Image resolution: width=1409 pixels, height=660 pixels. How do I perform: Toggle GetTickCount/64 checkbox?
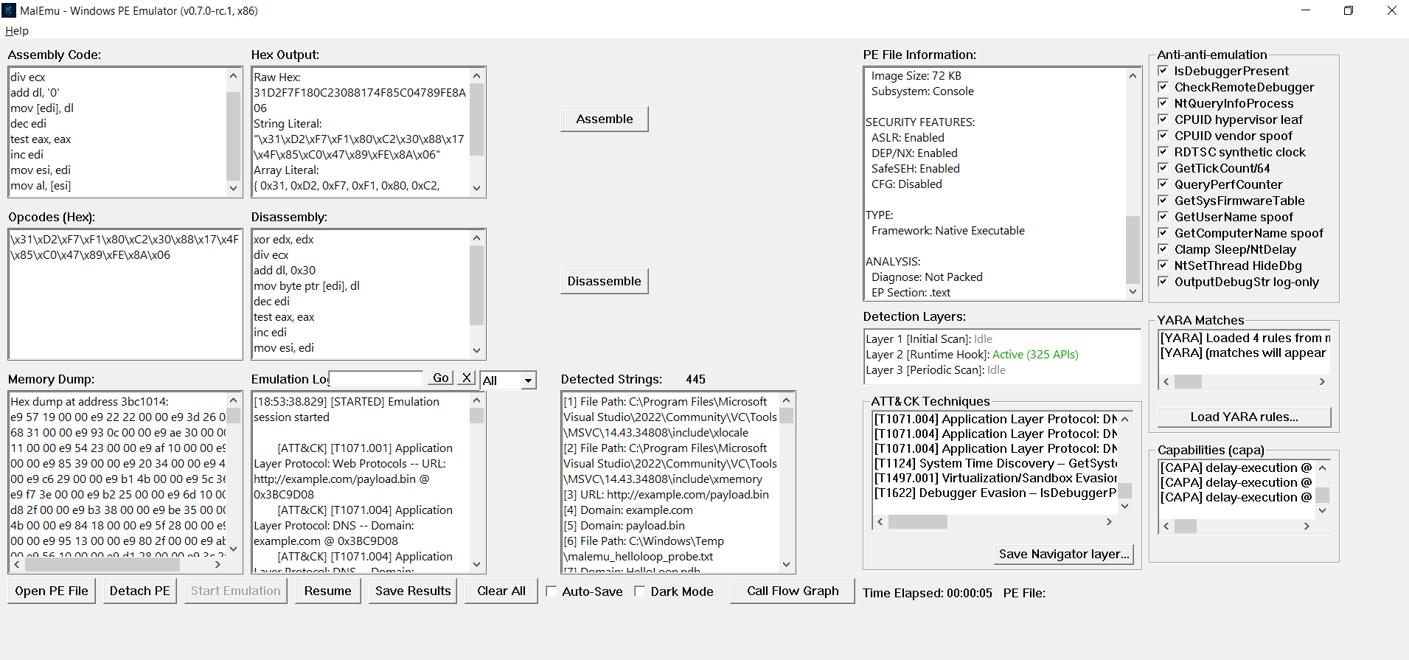pyautogui.click(x=1163, y=168)
